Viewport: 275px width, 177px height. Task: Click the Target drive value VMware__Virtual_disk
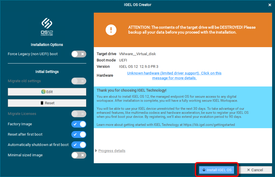click(137, 54)
